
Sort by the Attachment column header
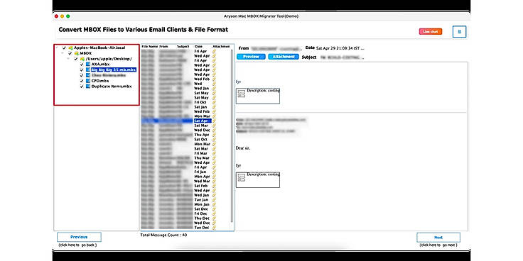221,47
